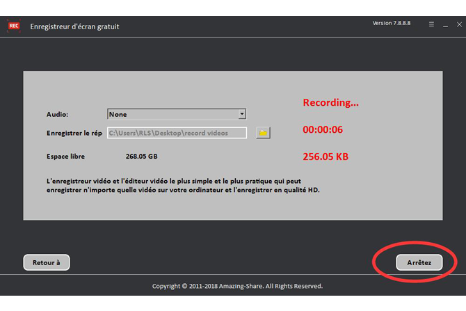This screenshot has width=466, height=311.
Task: Click the 00:00:06 elapsed timer
Action: pos(322,129)
